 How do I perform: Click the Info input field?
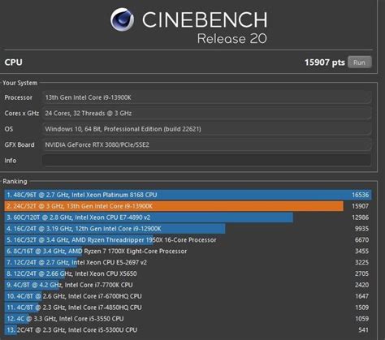coord(206,161)
